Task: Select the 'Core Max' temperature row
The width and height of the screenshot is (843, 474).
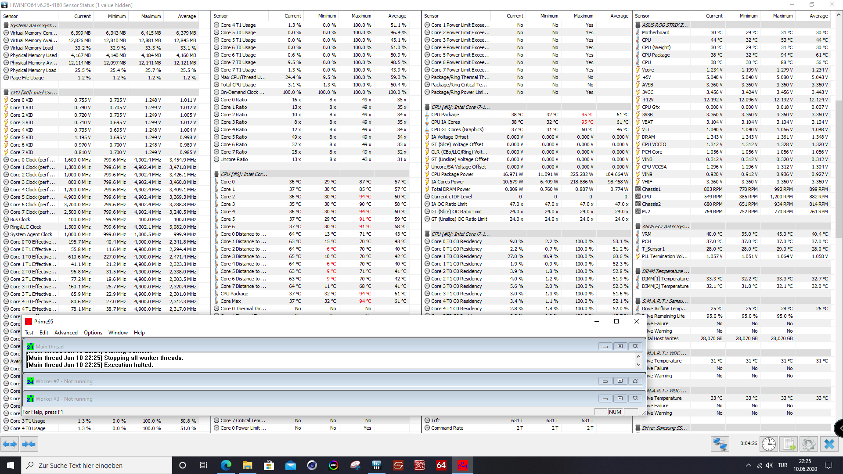Action: pos(311,301)
